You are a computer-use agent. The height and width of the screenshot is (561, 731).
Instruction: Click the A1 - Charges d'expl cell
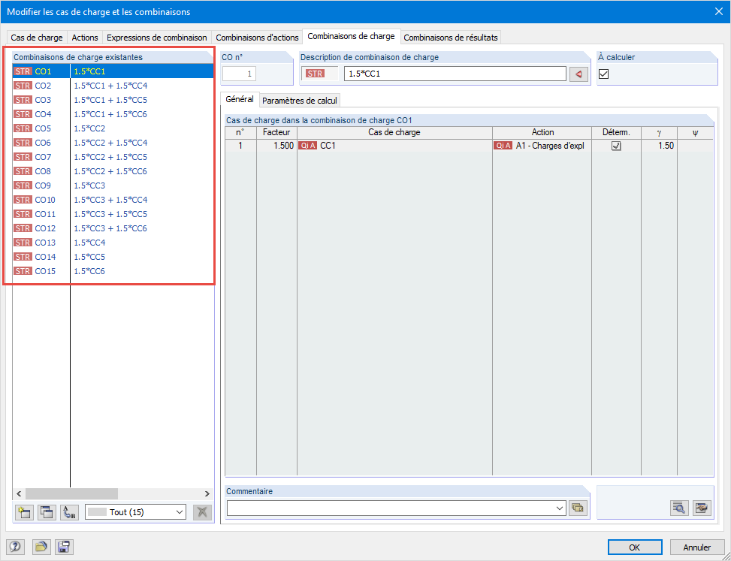(x=542, y=146)
